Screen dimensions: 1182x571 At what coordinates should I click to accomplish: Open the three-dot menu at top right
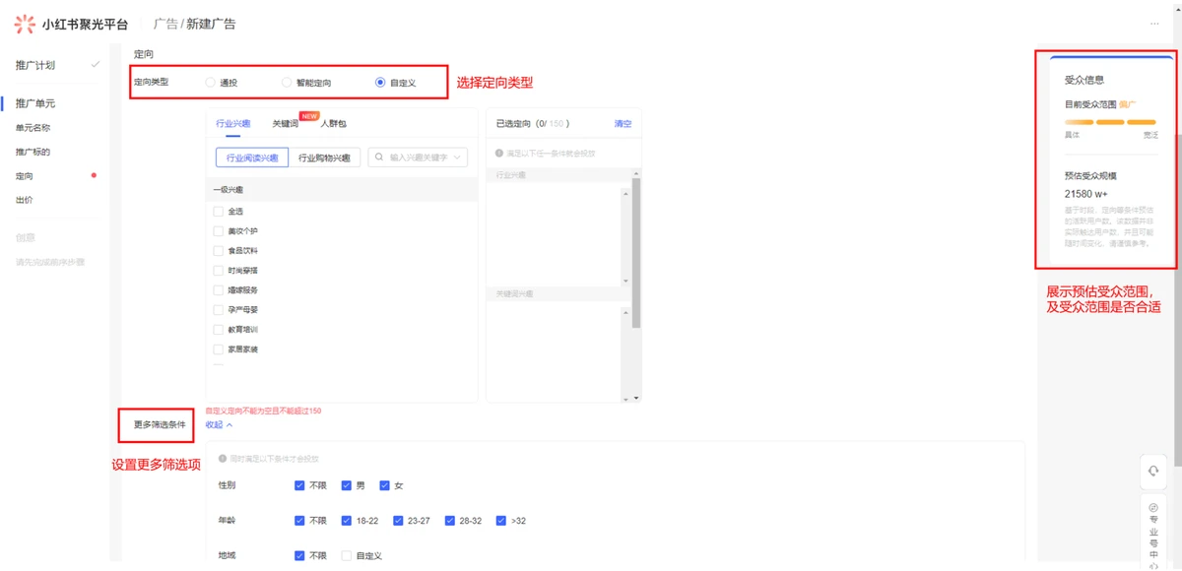(1153, 24)
